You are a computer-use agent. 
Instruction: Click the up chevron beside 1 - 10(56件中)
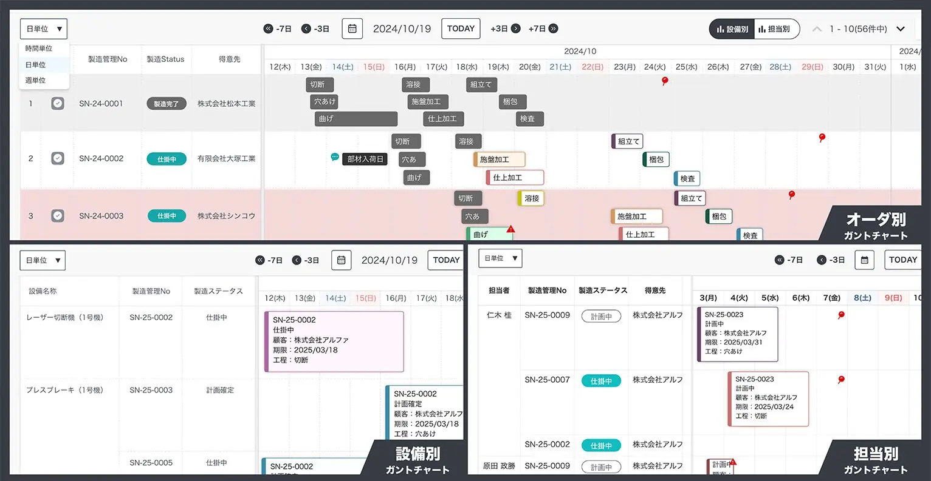817,29
